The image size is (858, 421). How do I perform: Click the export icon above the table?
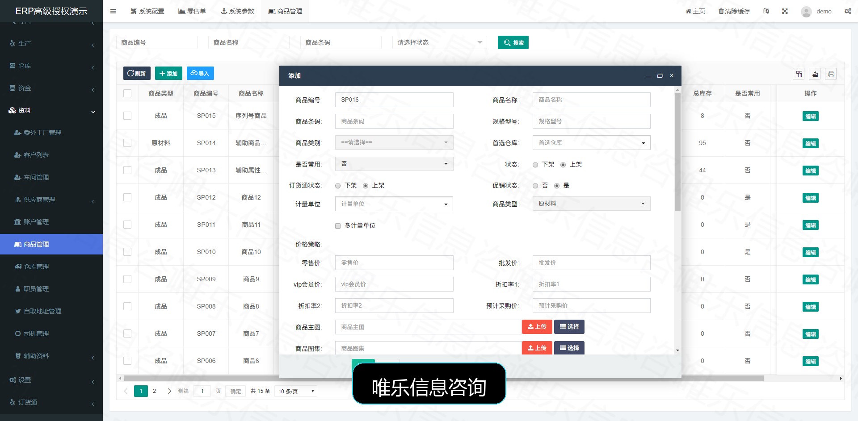click(x=815, y=74)
